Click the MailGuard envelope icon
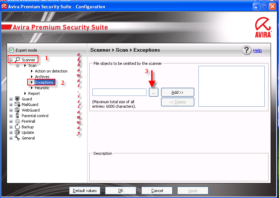Image resolution: width=279 pixels, height=198 pixels. [17, 105]
